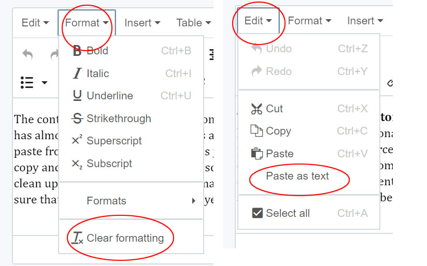Click the bullet list toolbar button
Viewport: 427px width, 266px height.
coord(27,82)
